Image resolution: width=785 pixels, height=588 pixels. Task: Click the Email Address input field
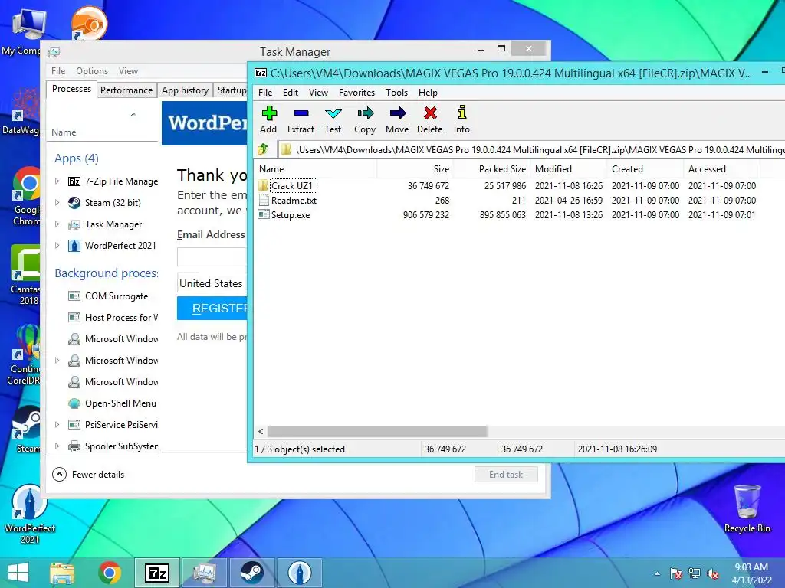[212, 256]
